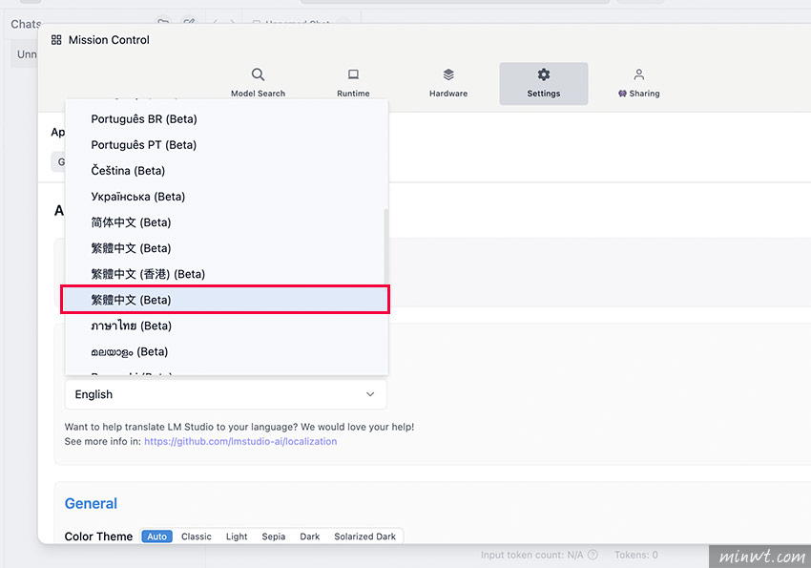Click the Chats header in background window
This screenshot has width=811, height=568.
pos(26,24)
